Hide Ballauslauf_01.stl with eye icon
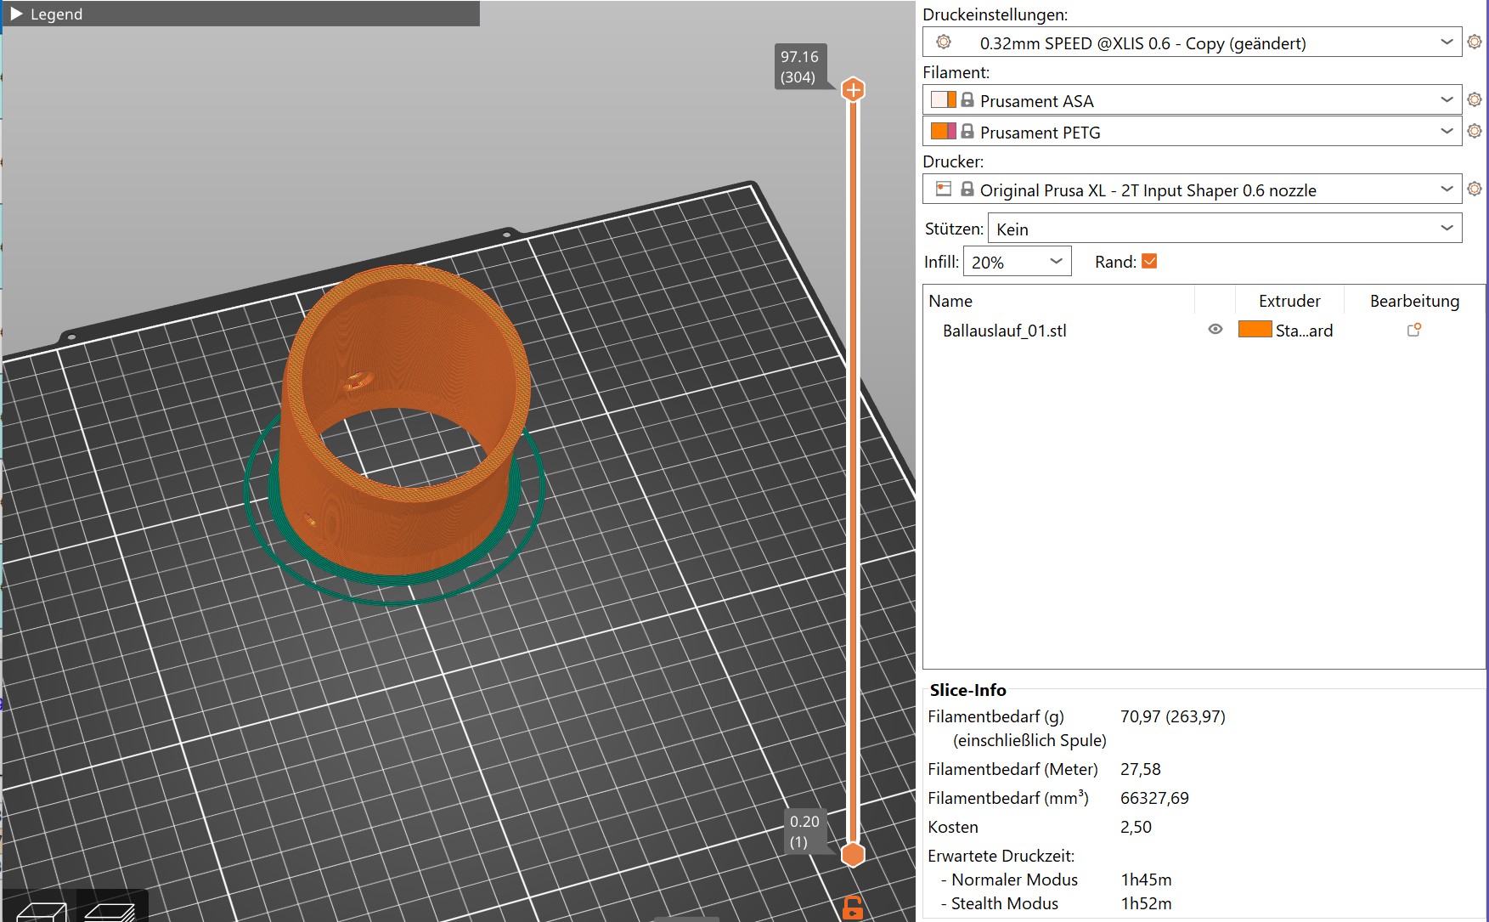The height and width of the screenshot is (922, 1489). [1215, 330]
